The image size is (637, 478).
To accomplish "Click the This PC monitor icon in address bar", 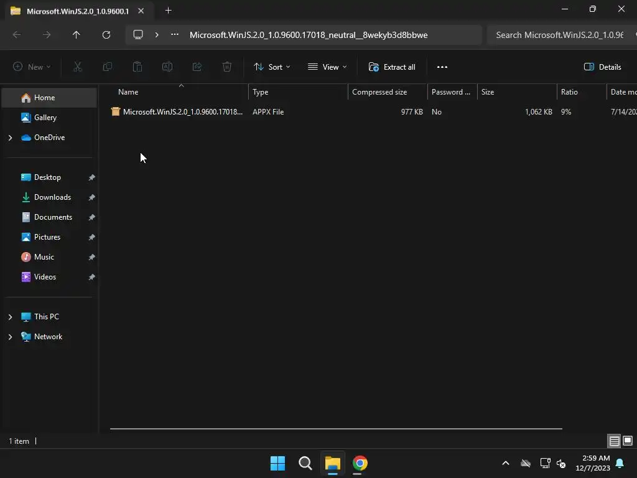I will tap(138, 35).
